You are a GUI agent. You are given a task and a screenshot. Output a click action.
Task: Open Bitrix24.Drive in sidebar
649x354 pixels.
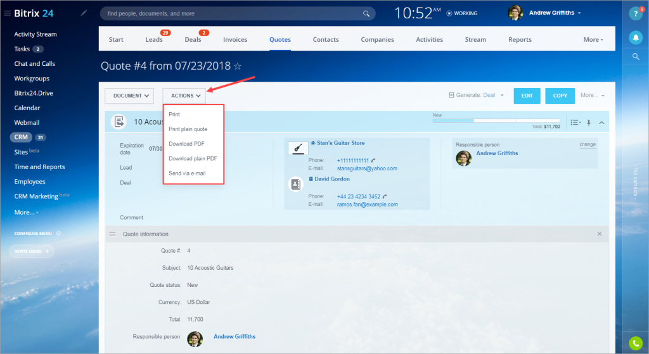(x=34, y=93)
